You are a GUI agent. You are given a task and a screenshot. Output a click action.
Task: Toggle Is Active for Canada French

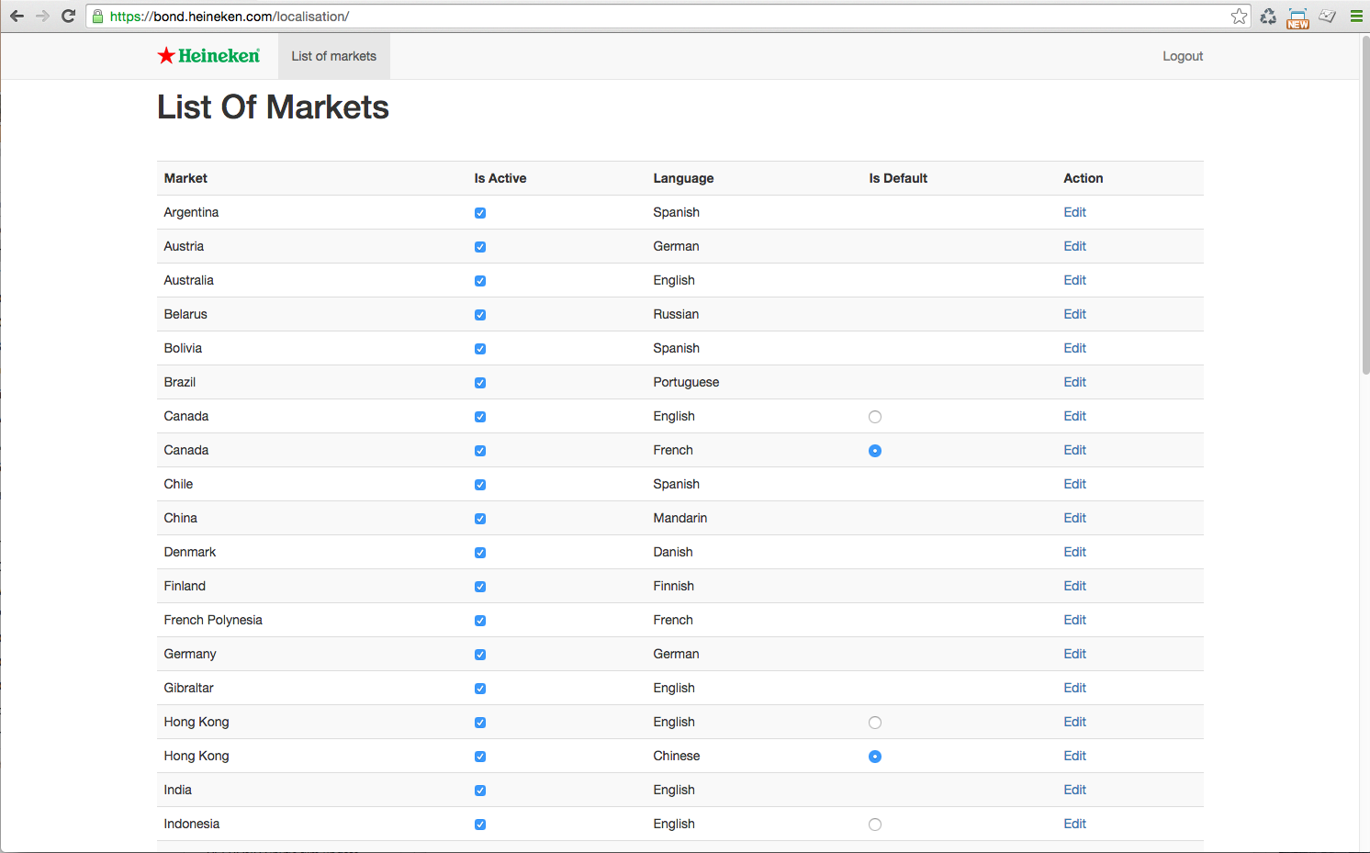click(x=480, y=451)
